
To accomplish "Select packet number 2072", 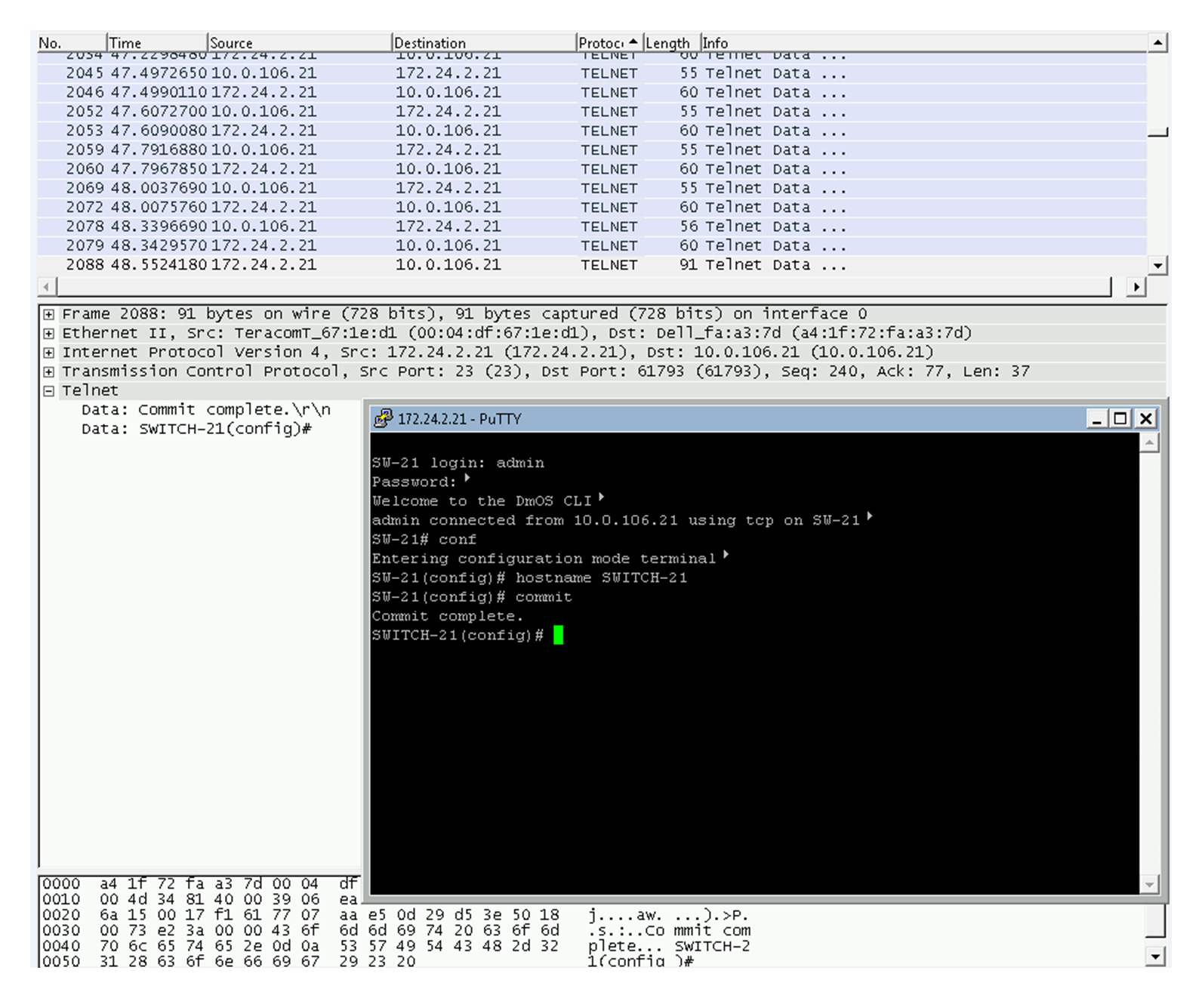I will (x=591, y=208).
